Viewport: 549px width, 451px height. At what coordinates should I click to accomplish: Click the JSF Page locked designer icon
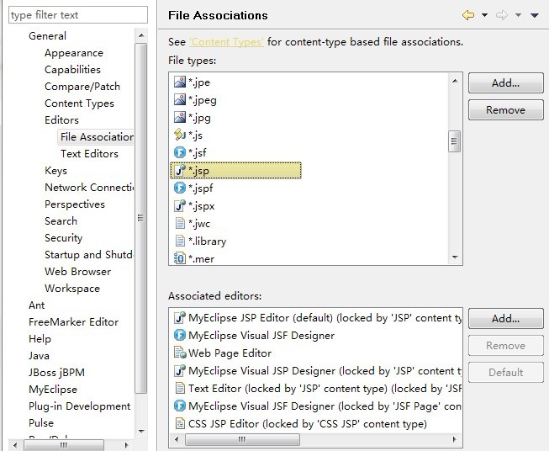(x=180, y=406)
